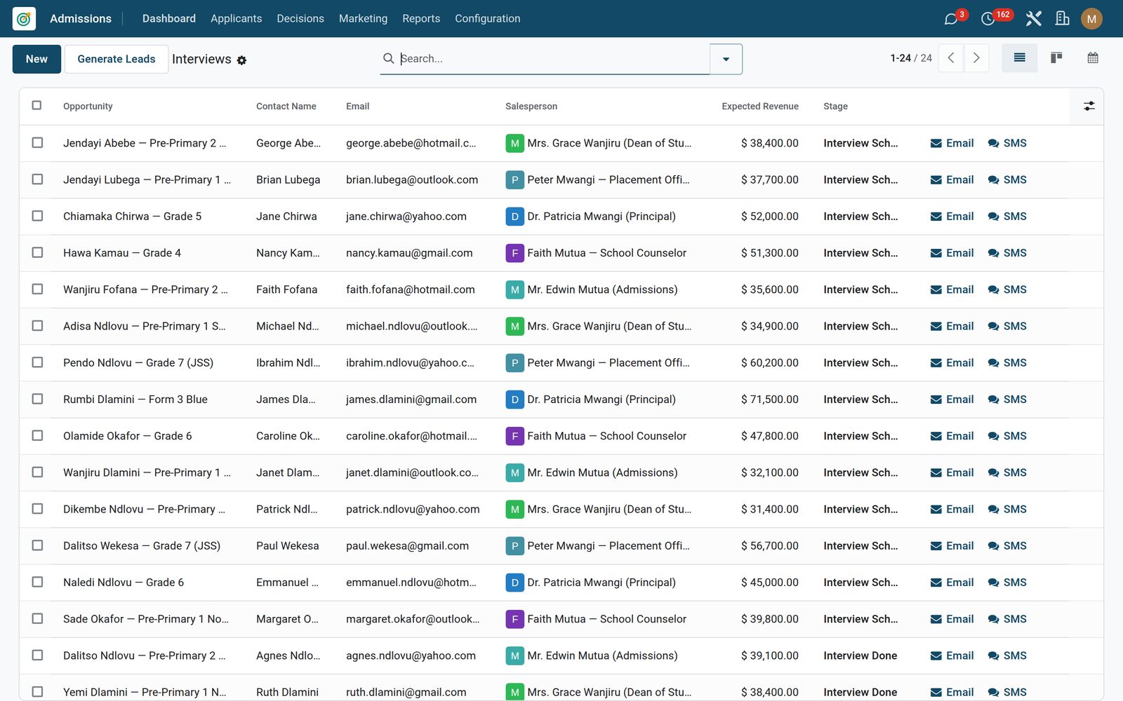
Task: Click the New button
Action: 36,59
